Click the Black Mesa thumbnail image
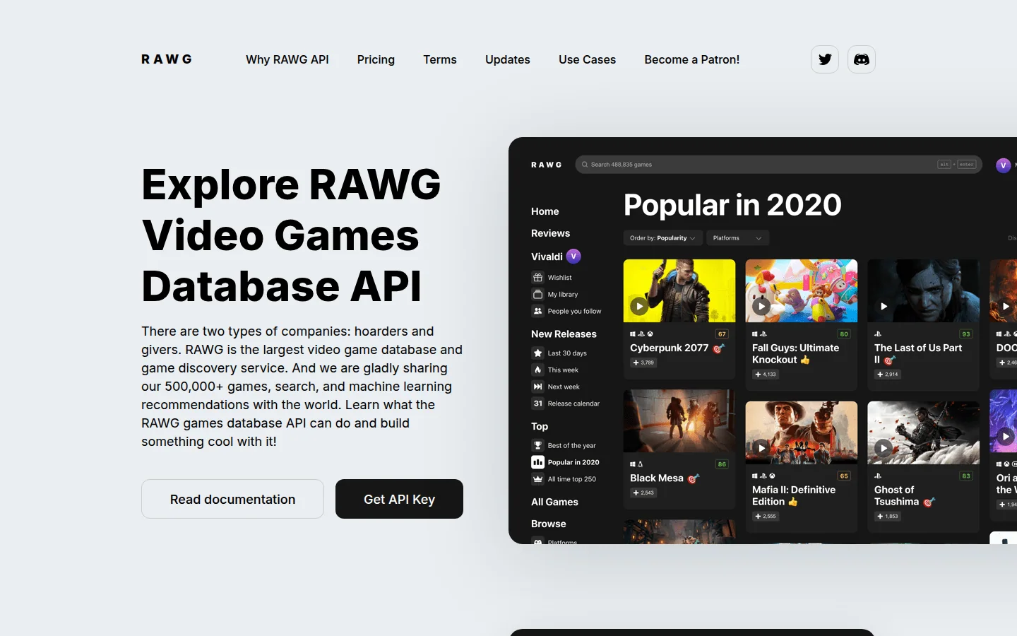Screen dimensions: 1017x636 coord(679,420)
